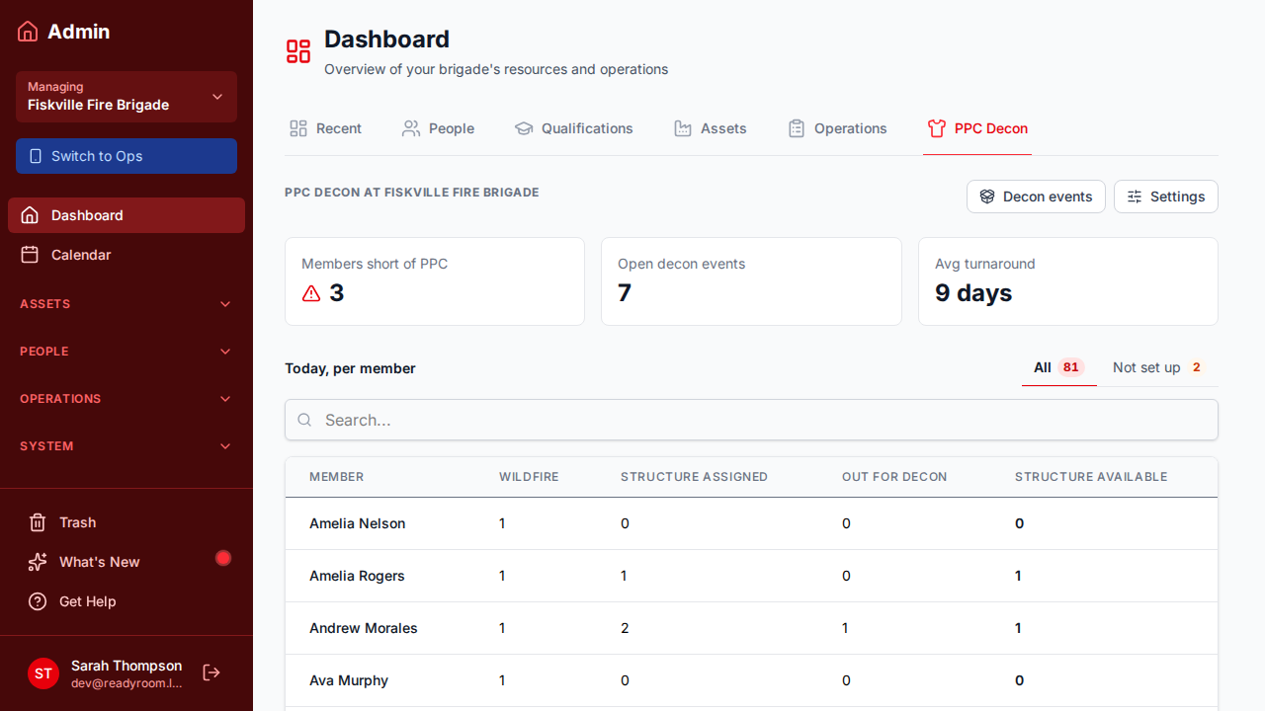
Task: Select the Amelia Rogers member name
Action: pyautogui.click(x=357, y=576)
